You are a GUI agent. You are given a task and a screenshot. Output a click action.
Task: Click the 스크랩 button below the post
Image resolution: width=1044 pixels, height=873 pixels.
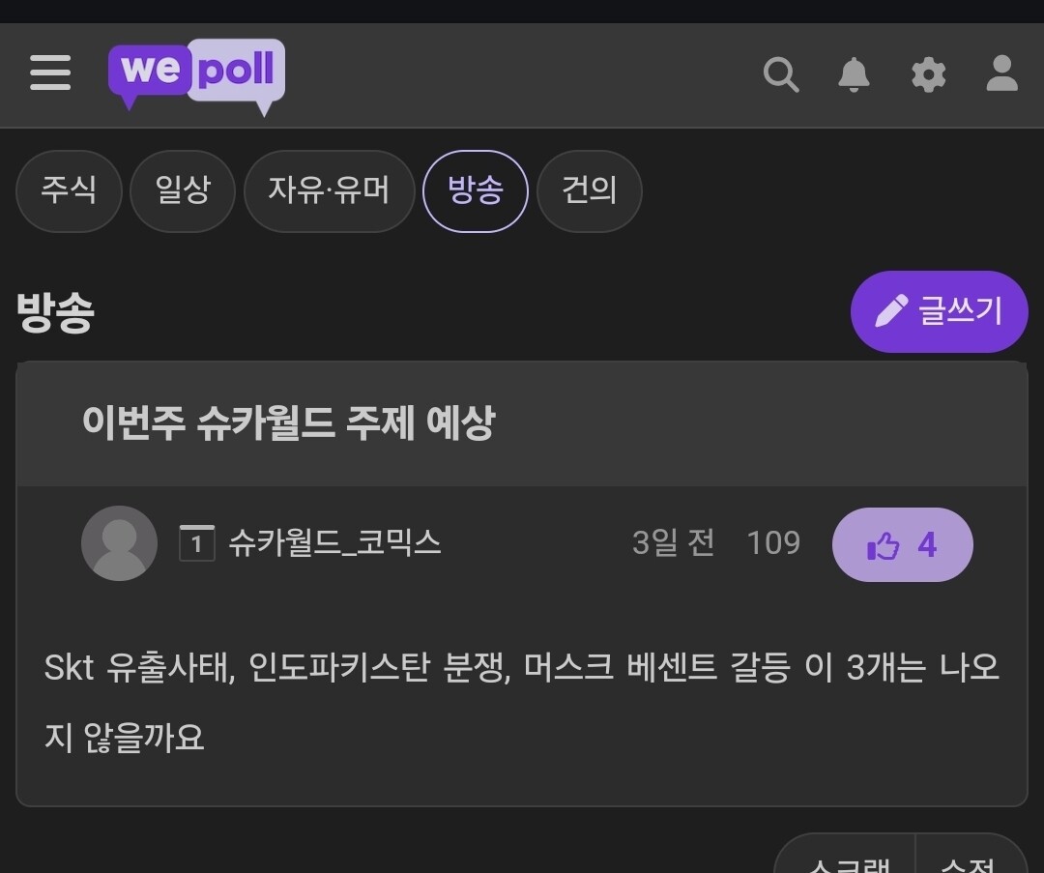point(848,859)
